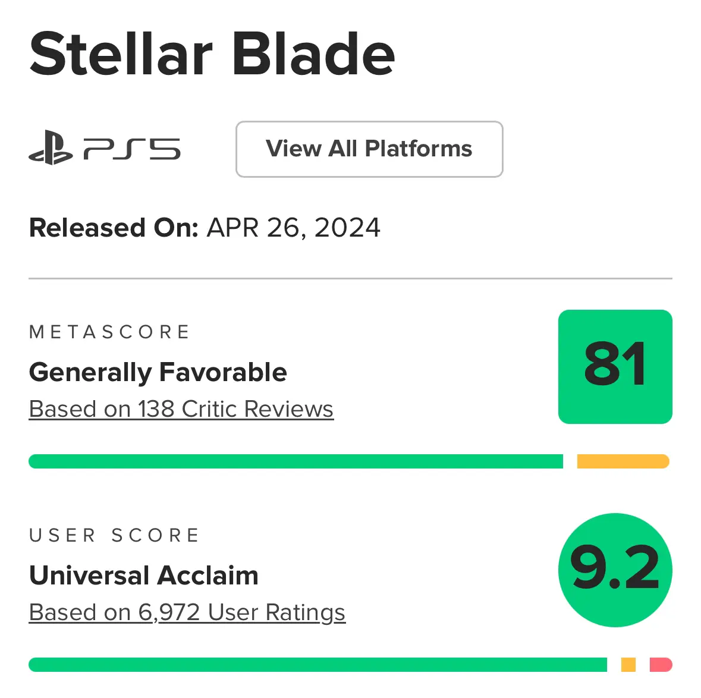This screenshot has width=701, height=698.
Task: Click the Universal Acclaim text
Action: tap(144, 575)
